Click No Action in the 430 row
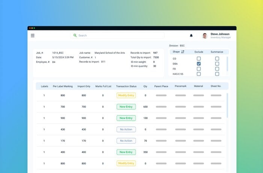This screenshot has height=173, width=263. pos(126,129)
